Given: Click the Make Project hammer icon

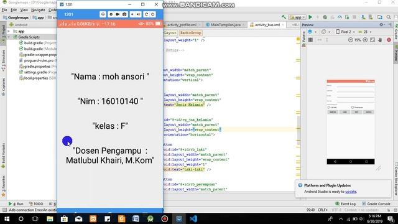Looking at the screenshot, I should [x=284, y=17].
